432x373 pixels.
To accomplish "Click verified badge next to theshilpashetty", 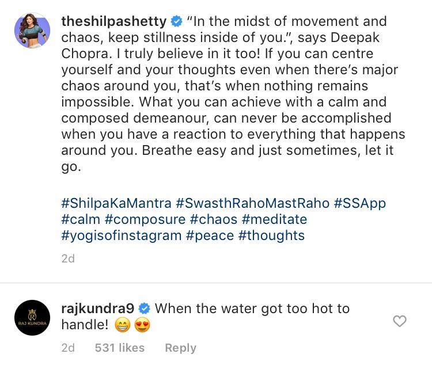I will pyautogui.click(x=176, y=22).
